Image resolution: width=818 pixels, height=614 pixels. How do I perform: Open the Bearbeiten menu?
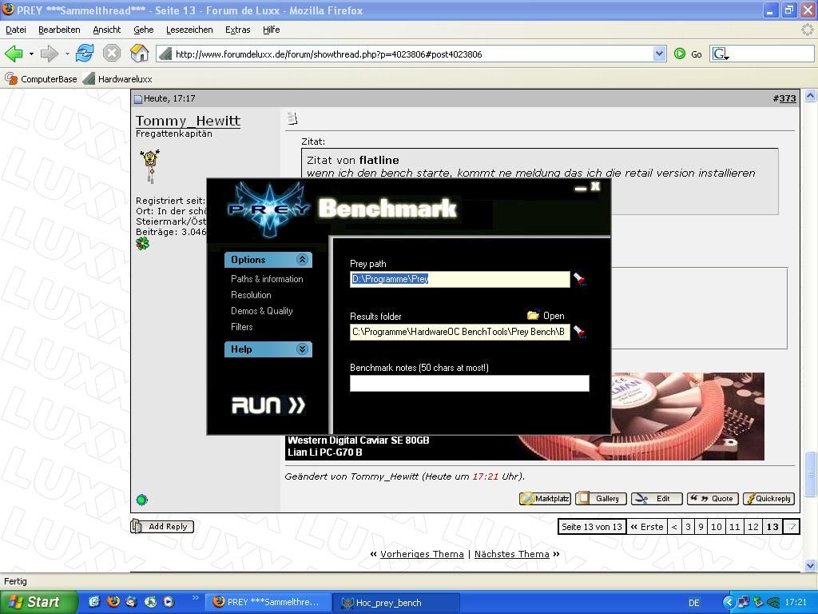(59, 30)
